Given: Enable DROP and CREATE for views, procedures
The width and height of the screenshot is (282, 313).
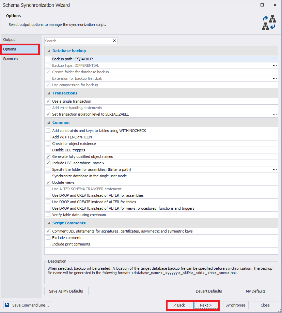Looking at the screenshot, I should coord(48,208).
